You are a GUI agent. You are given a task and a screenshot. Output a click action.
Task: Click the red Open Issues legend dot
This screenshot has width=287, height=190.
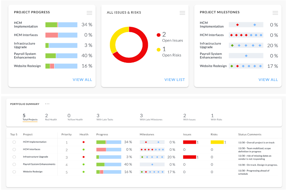click(158, 35)
